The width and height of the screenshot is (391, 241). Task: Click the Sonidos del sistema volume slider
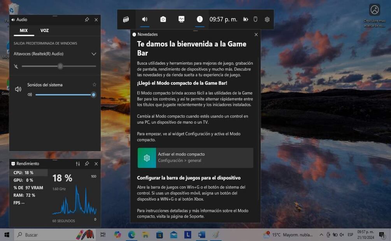(64, 95)
